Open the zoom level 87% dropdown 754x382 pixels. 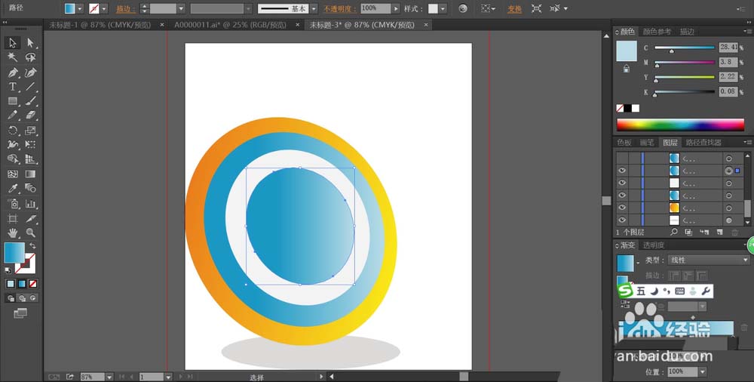pyautogui.click(x=109, y=377)
